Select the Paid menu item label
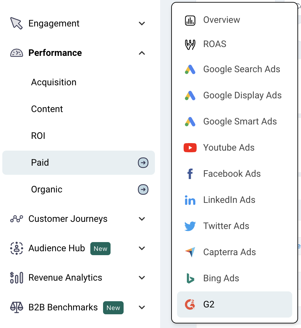This screenshot has height=328, width=301. tap(40, 163)
